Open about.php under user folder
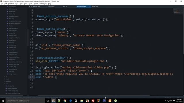Screen dimensions: 184x103 11,86
